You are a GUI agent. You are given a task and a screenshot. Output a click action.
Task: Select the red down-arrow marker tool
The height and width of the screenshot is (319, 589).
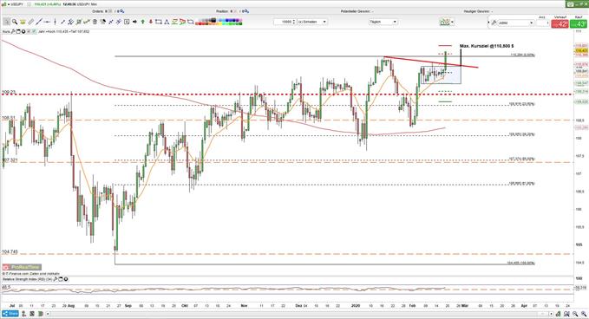151,22
